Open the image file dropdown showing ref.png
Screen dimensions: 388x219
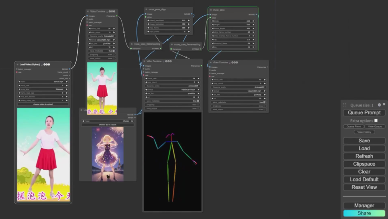(108, 121)
